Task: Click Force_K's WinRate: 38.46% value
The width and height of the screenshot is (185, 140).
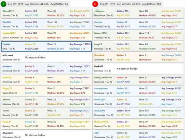Action: tap(55, 126)
